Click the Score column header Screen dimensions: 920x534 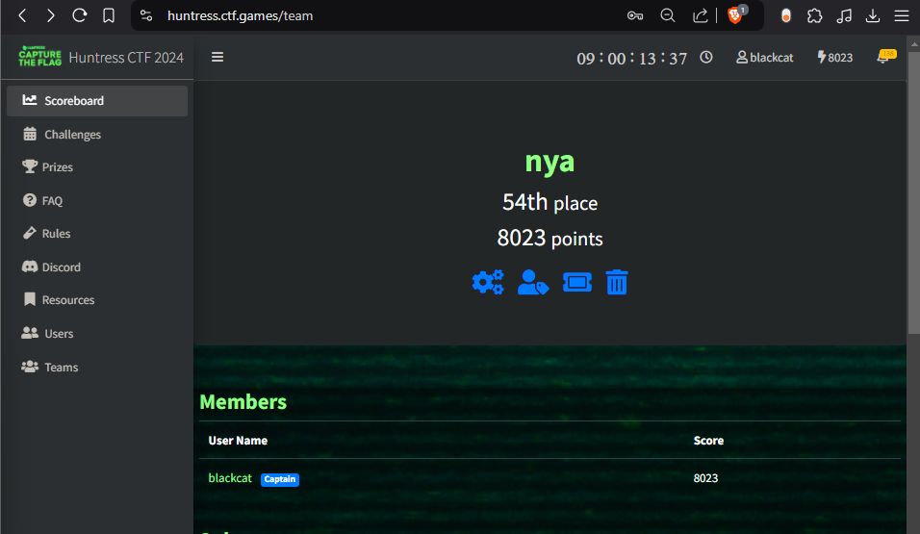(x=708, y=441)
